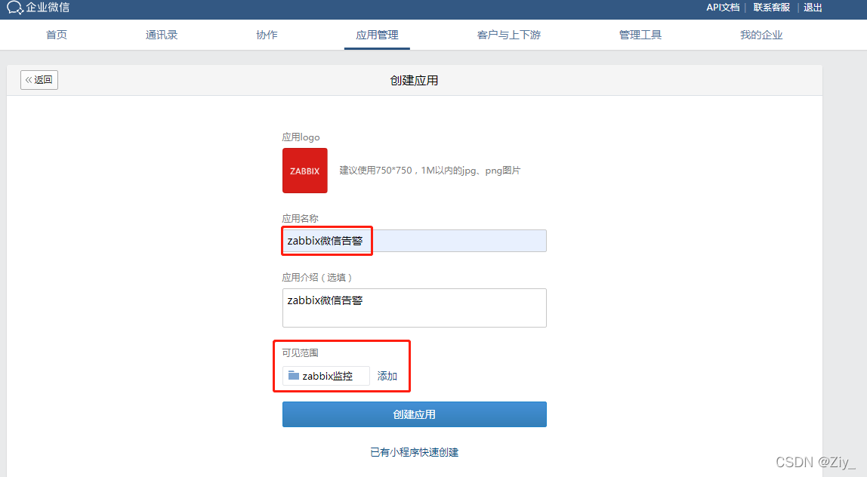Switch to the 通讯录 tab
867x477 pixels.
pos(162,35)
